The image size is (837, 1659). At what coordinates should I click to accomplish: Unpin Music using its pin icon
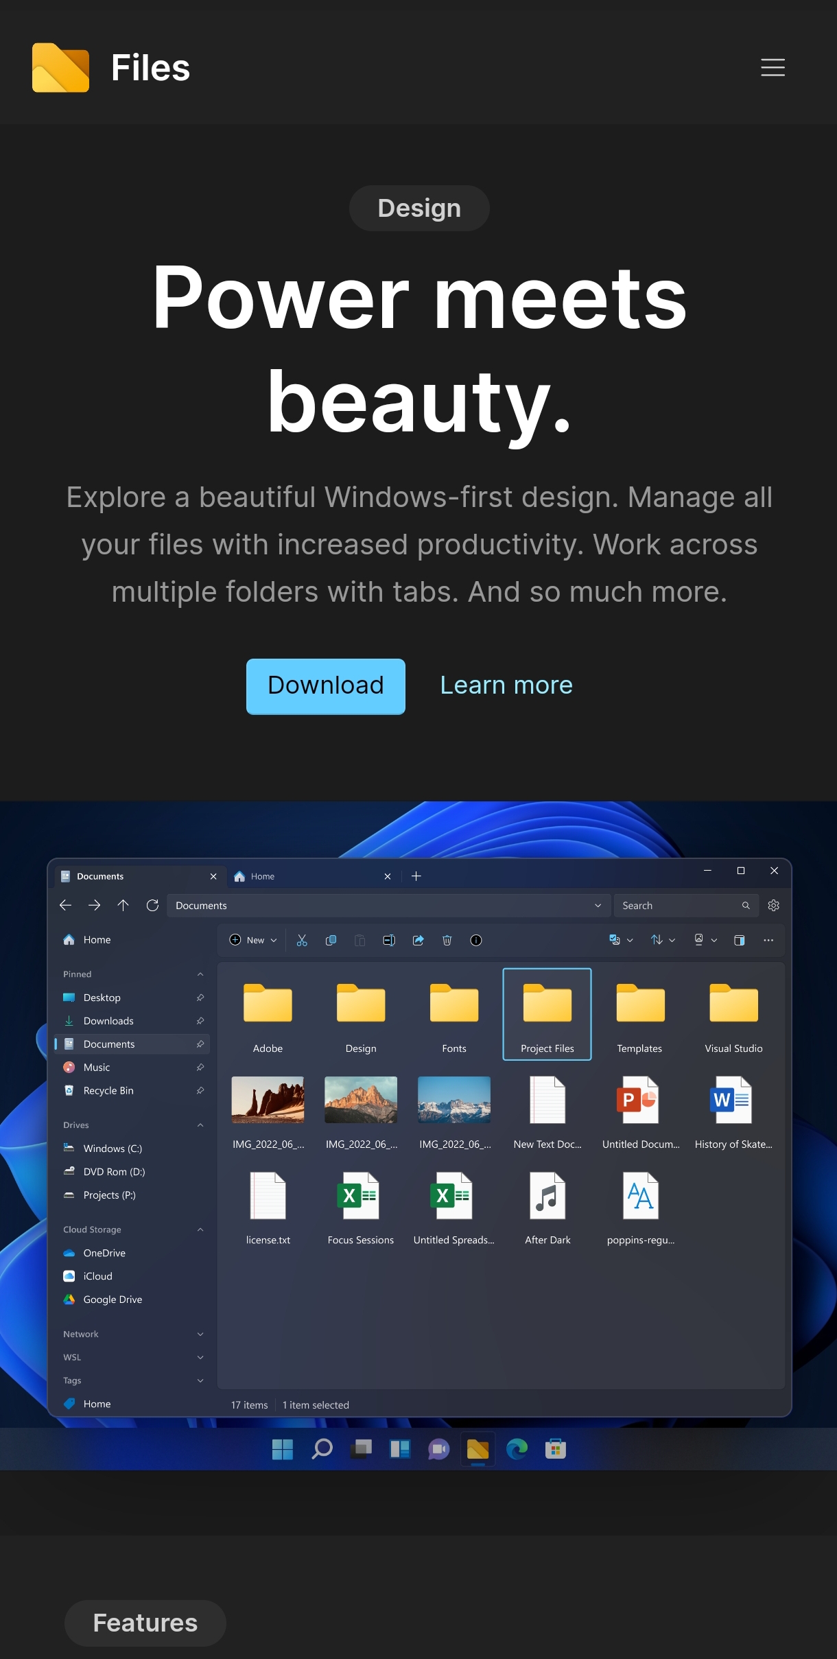200,1068
